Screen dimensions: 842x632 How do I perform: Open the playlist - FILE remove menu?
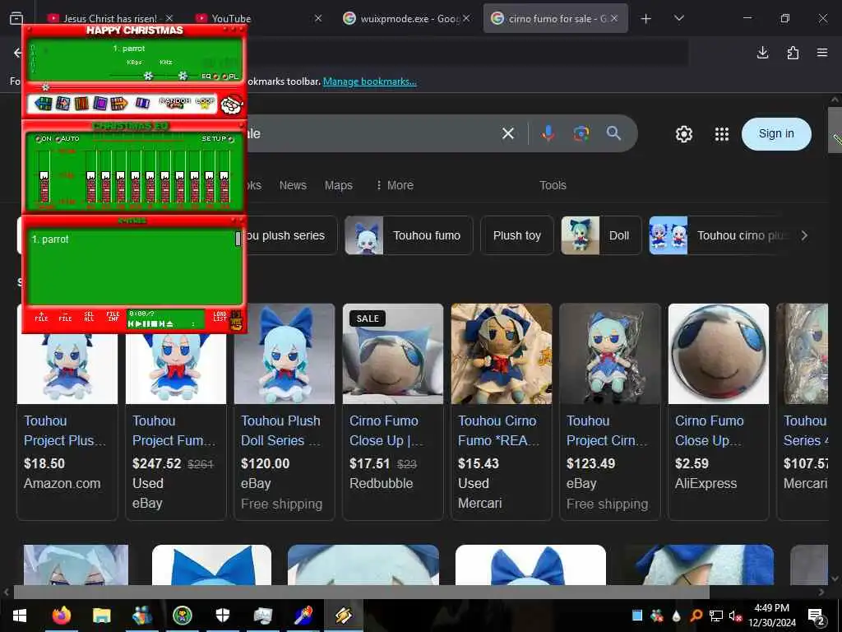(65, 317)
